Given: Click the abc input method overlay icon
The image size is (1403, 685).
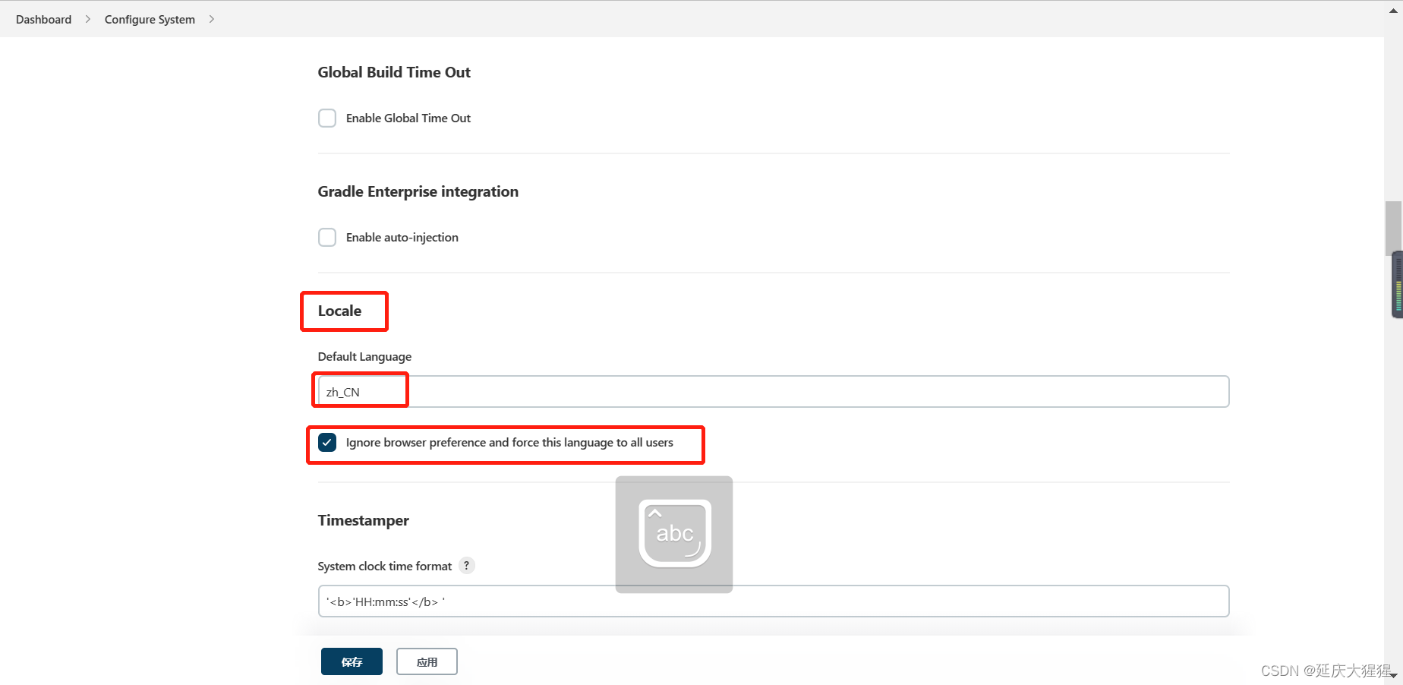Looking at the screenshot, I should click(674, 535).
